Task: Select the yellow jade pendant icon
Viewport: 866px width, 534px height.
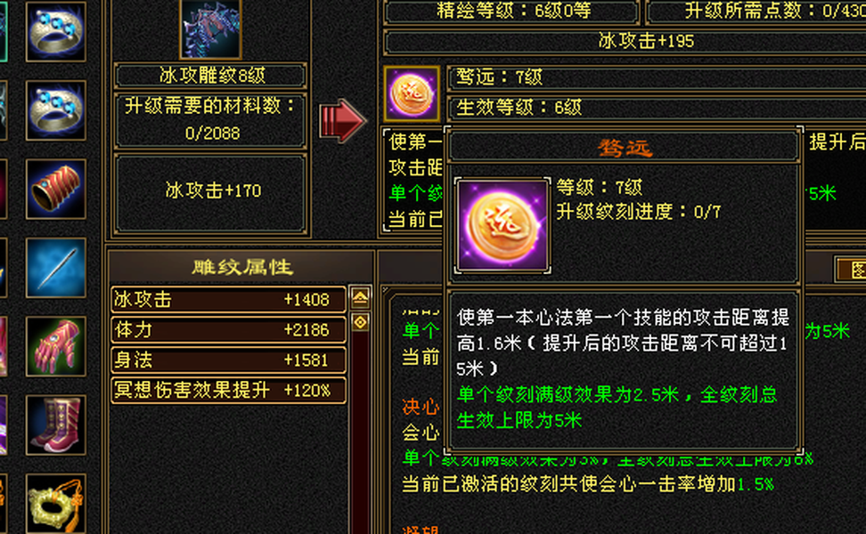Action: click(x=56, y=503)
